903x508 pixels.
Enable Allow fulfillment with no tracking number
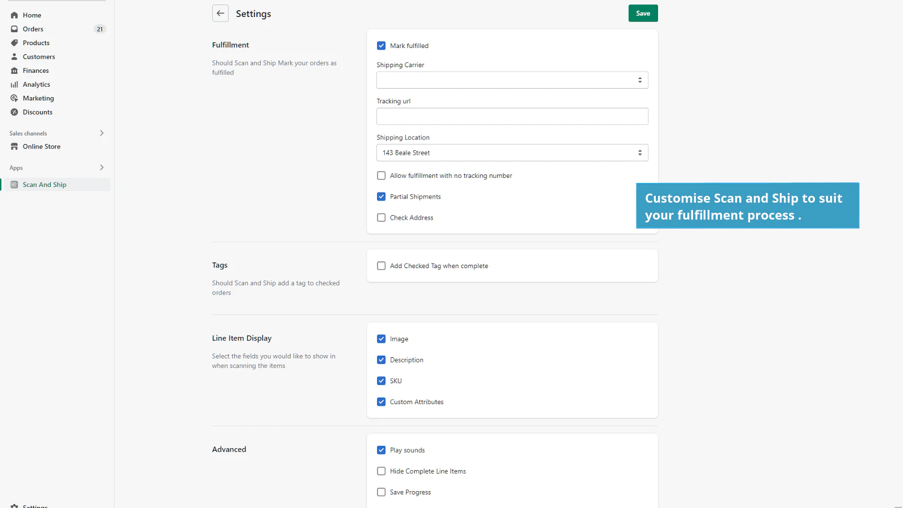point(382,176)
